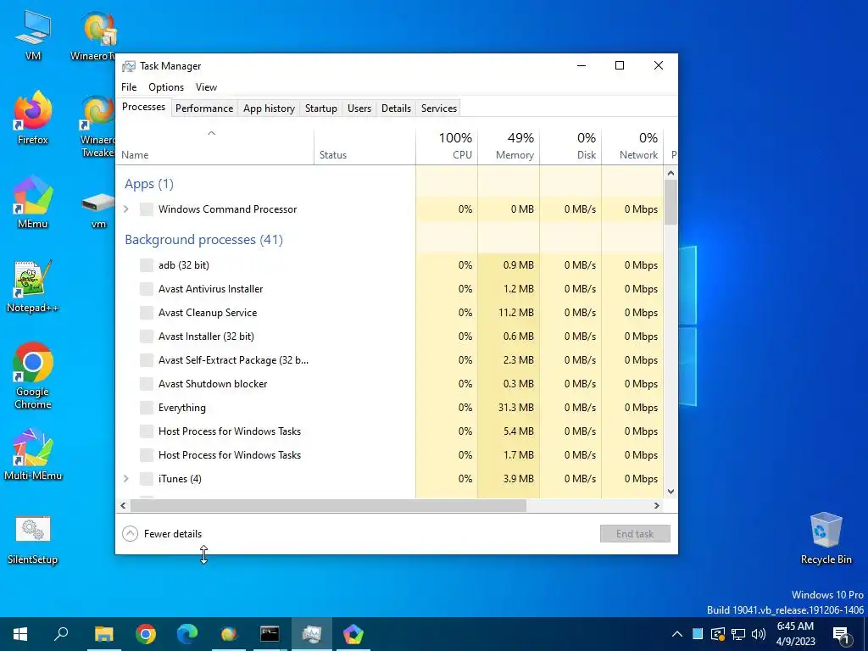
Task: Open the clock showing 6:45 AM
Action: coord(795,634)
